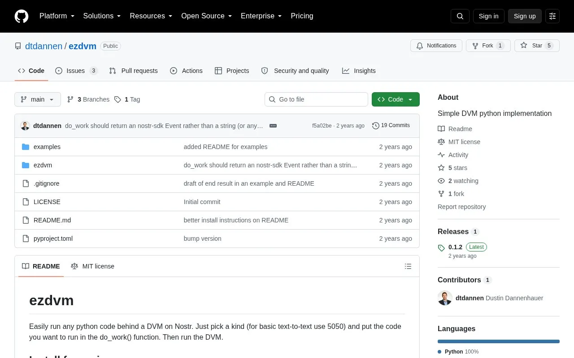
Task: Fork the ezdvm repository
Action: click(x=488, y=46)
